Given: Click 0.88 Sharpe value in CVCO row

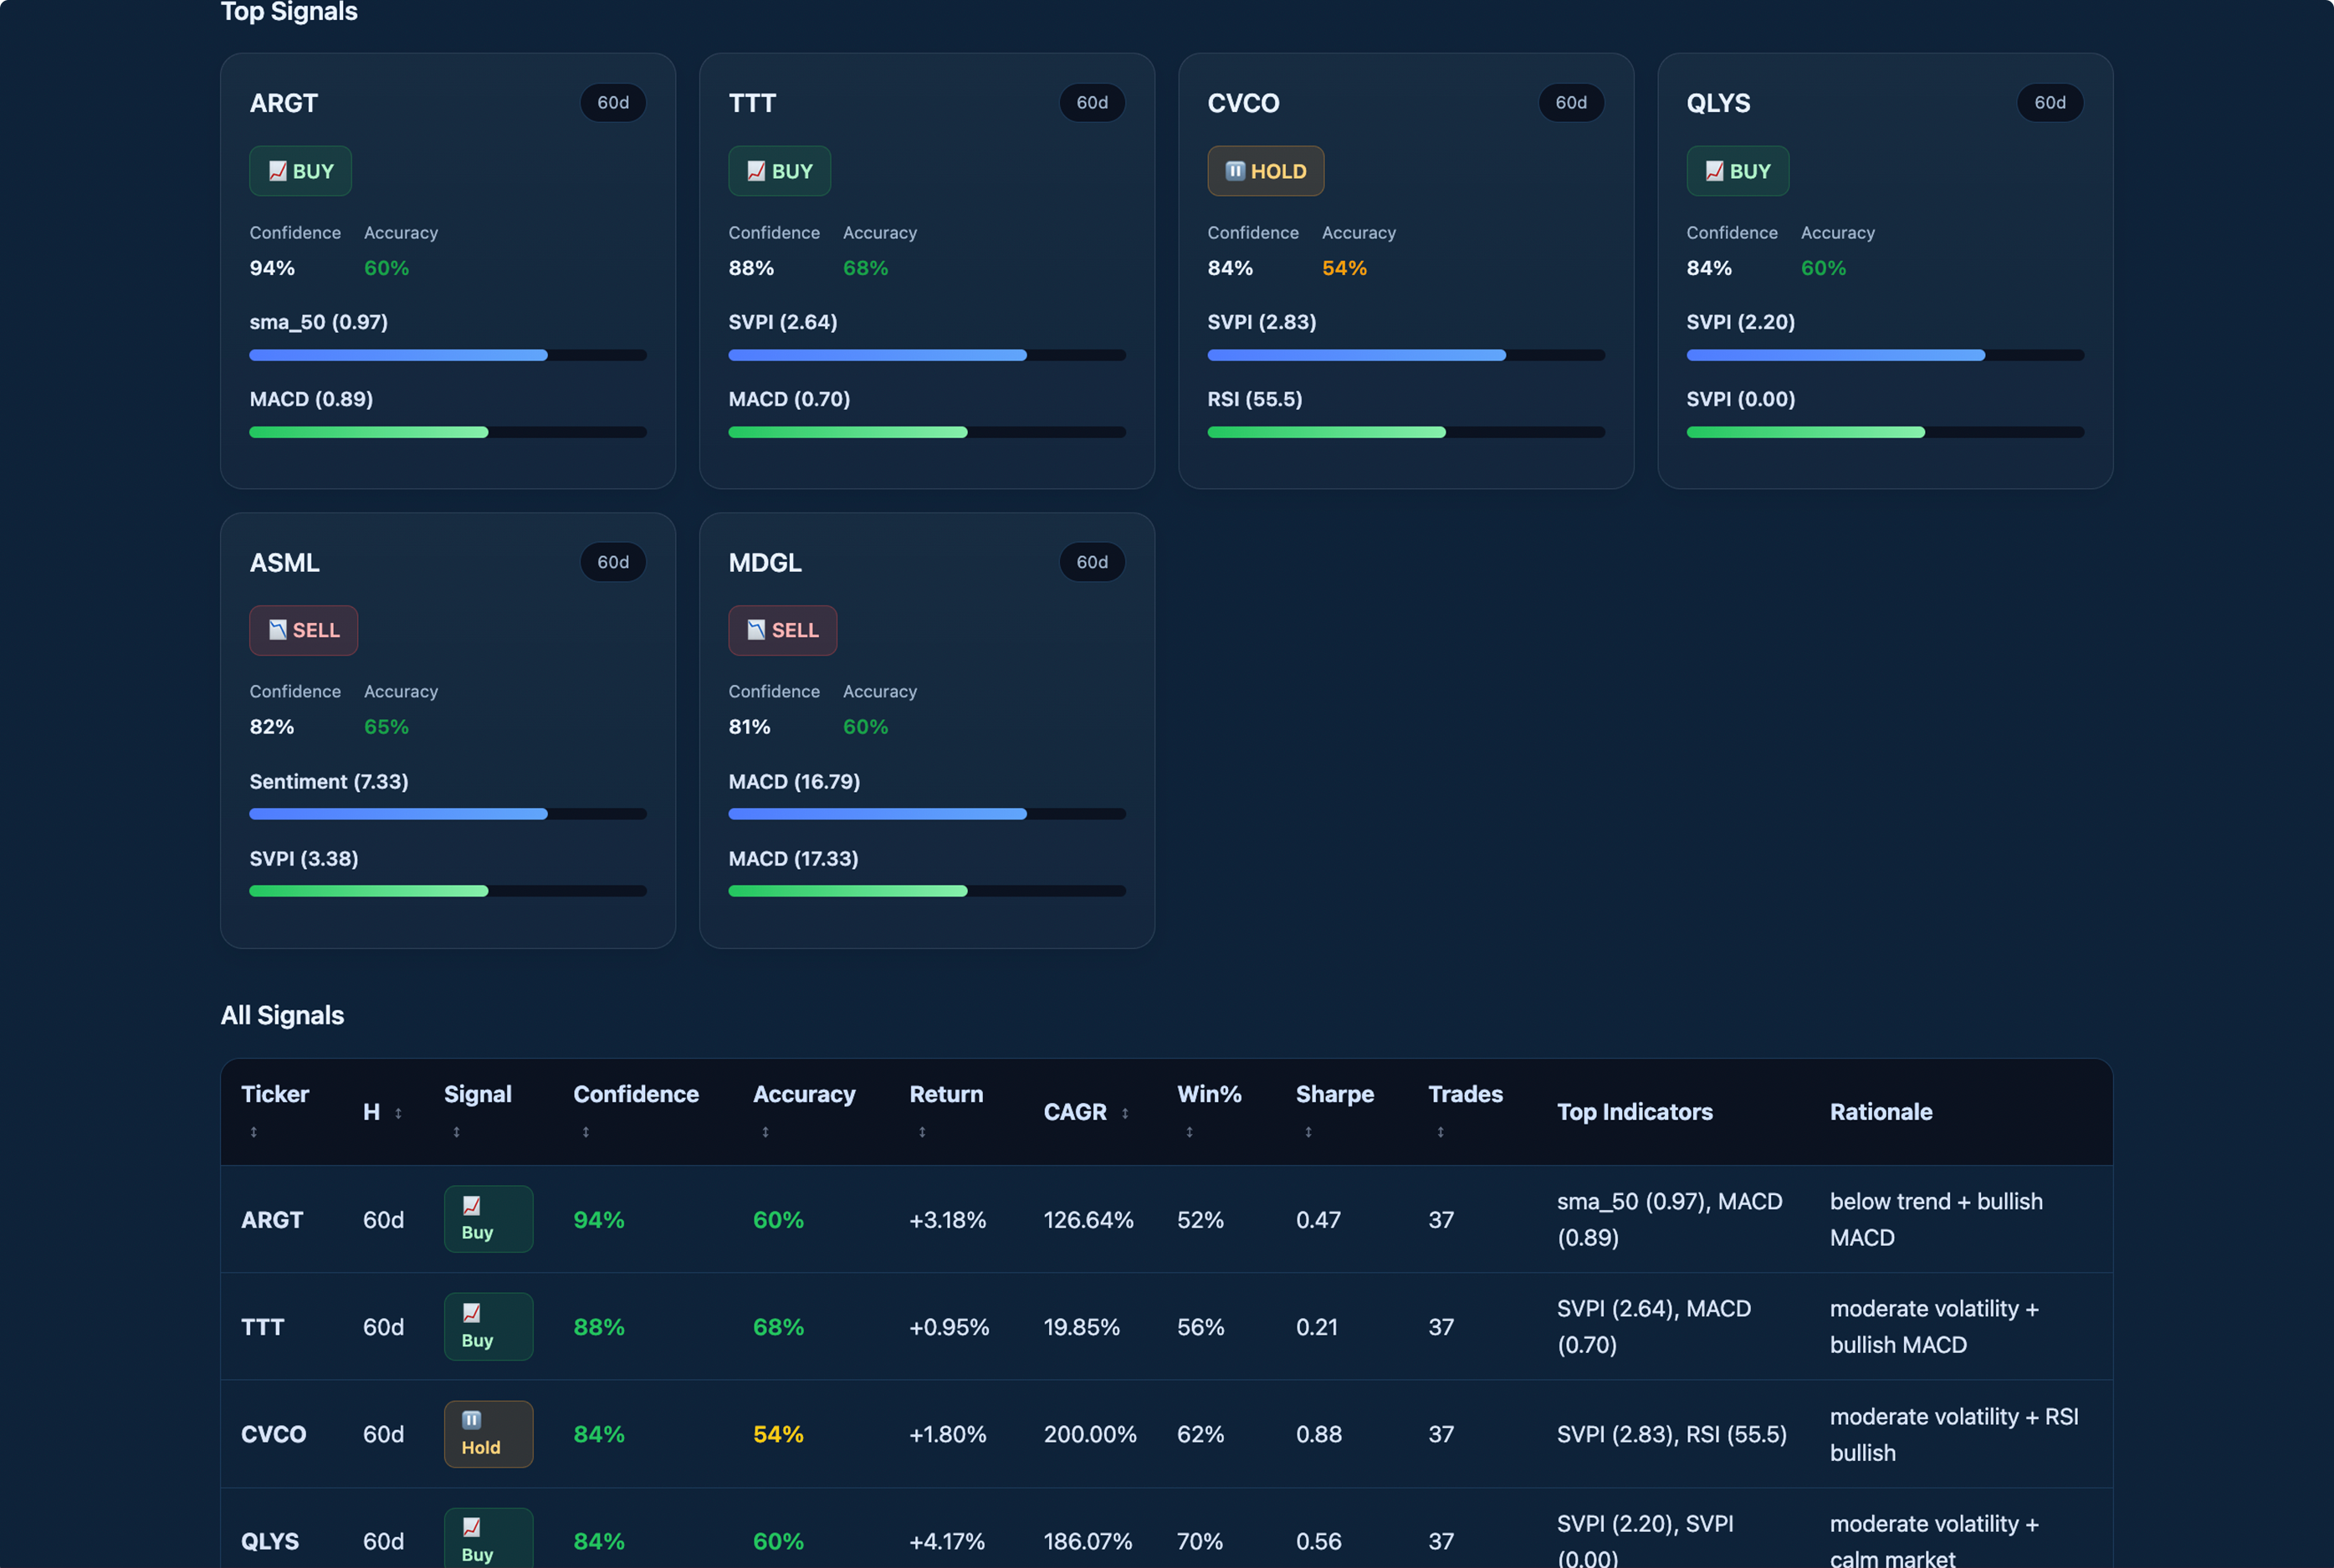Looking at the screenshot, I should click(x=1318, y=1434).
